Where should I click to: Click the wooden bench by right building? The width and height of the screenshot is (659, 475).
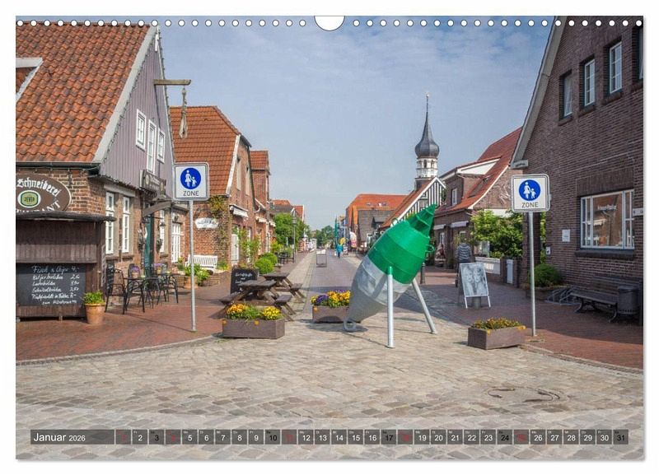click(x=593, y=300)
